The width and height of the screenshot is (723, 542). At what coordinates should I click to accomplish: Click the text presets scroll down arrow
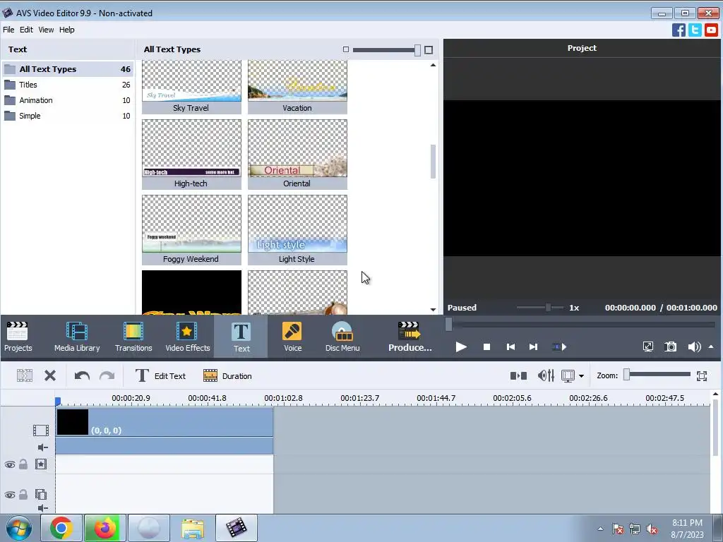coord(433,310)
